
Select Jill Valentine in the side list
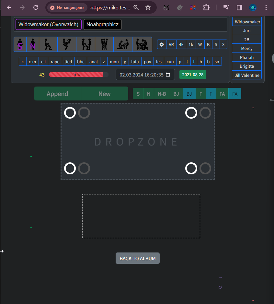pos(247,75)
